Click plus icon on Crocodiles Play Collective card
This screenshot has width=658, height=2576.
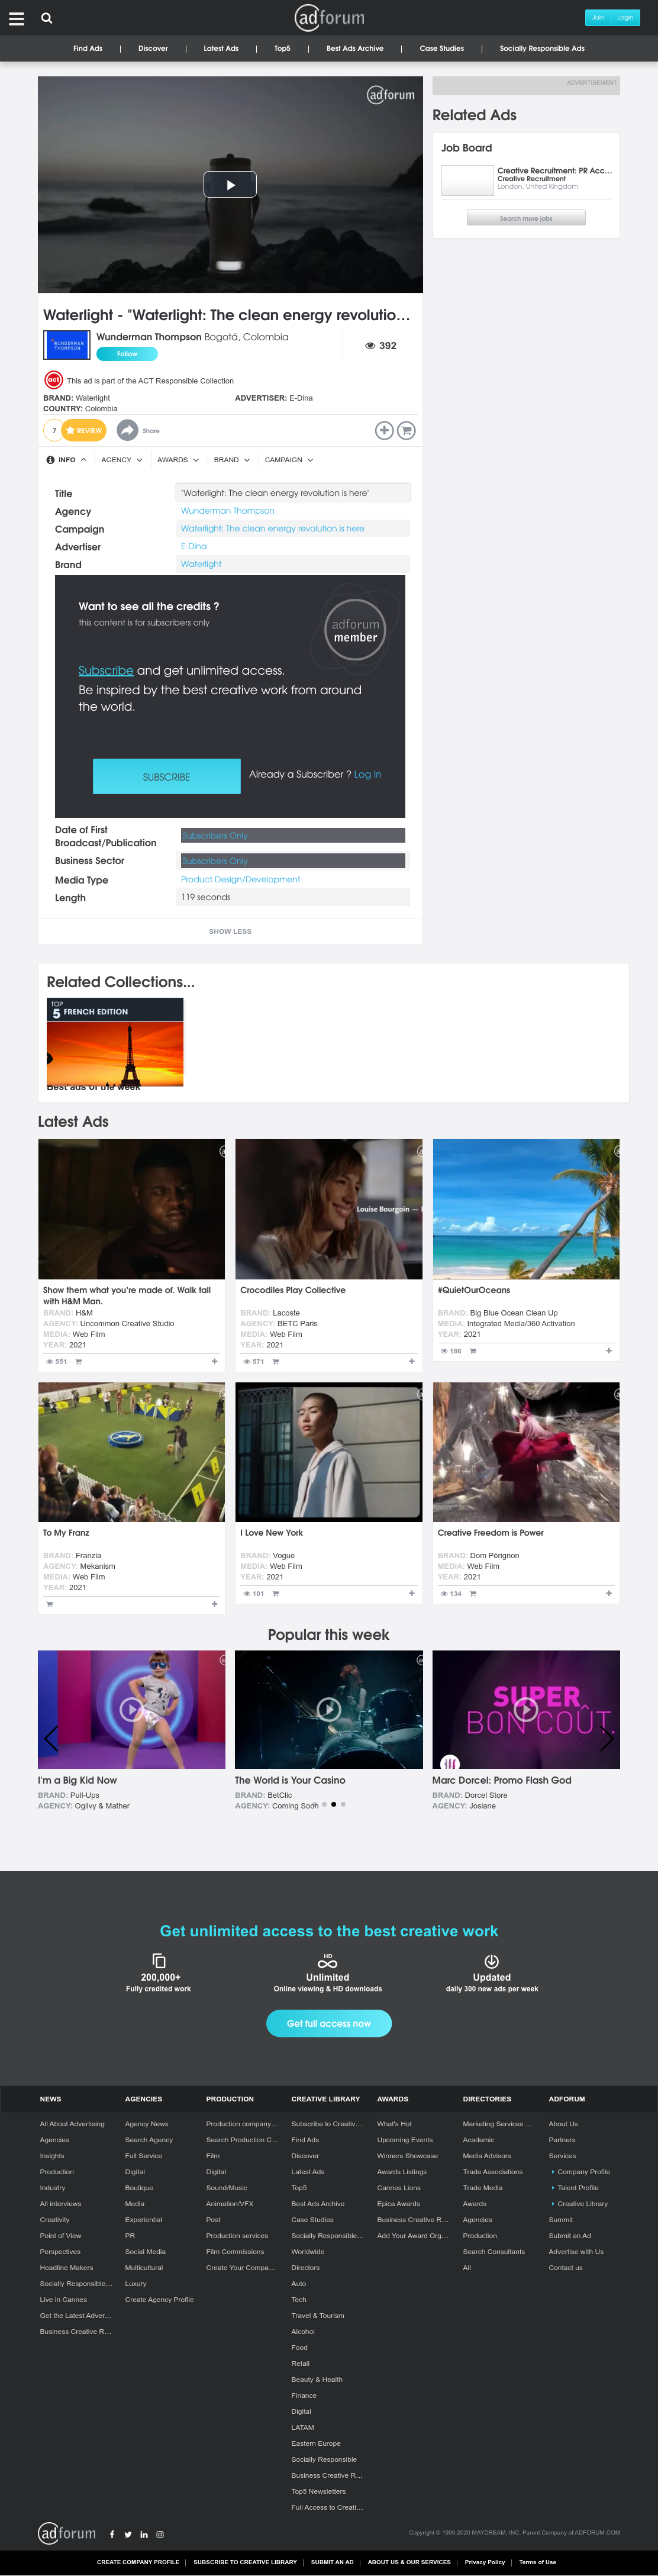coord(411,1361)
